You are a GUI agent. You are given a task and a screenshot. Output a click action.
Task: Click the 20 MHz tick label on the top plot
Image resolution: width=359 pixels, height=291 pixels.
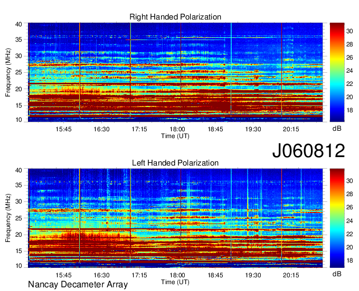pyautogui.click(x=19, y=89)
